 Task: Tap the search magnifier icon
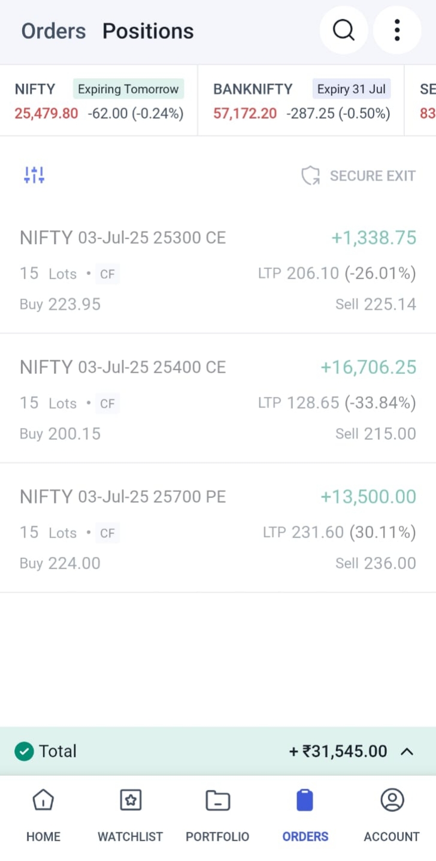tap(344, 30)
